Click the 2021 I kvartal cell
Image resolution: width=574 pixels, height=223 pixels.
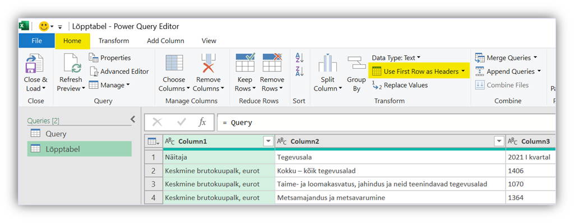click(531, 157)
